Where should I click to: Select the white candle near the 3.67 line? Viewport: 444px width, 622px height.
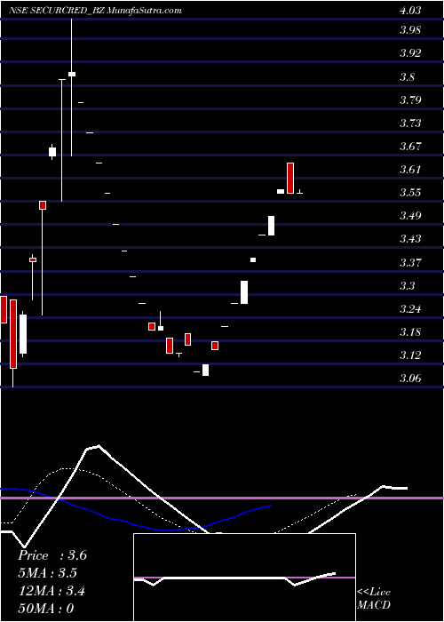(x=52, y=152)
